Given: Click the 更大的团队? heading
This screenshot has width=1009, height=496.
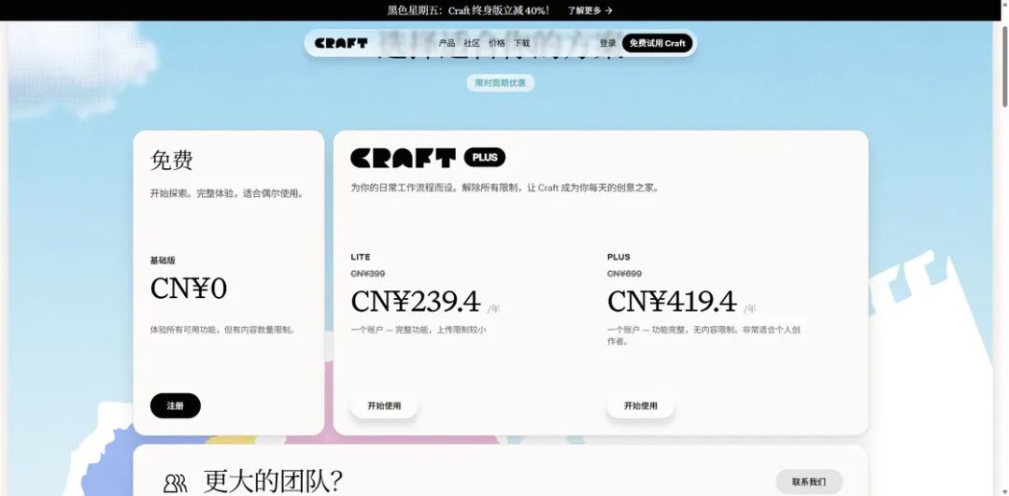Looking at the screenshot, I should pyautogui.click(x=273, y=481).
